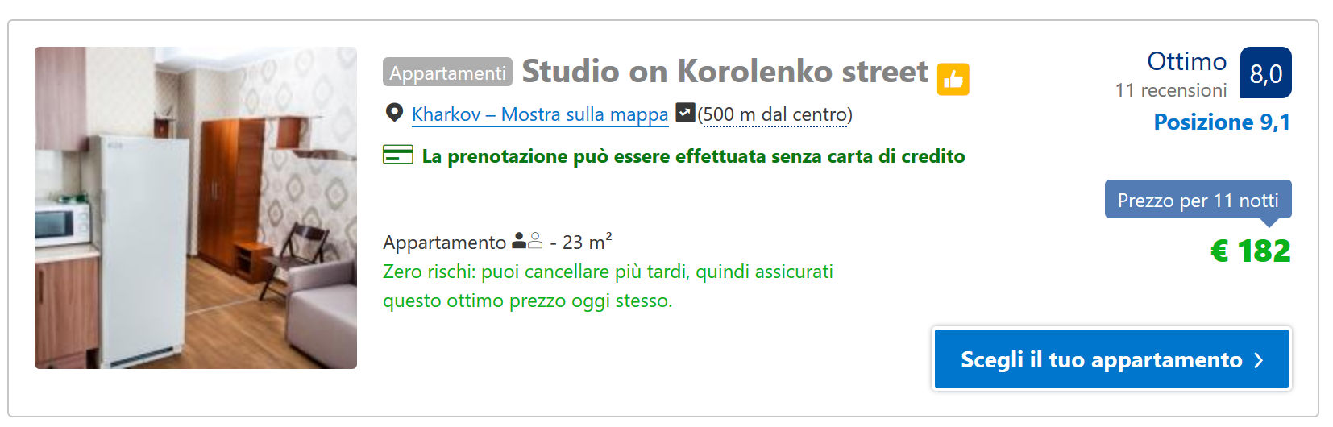Viewport: 1333px width, 427px height.
Task: Open the Kharkov – Mostra sulla mappa link
Action: pos(540,114)
